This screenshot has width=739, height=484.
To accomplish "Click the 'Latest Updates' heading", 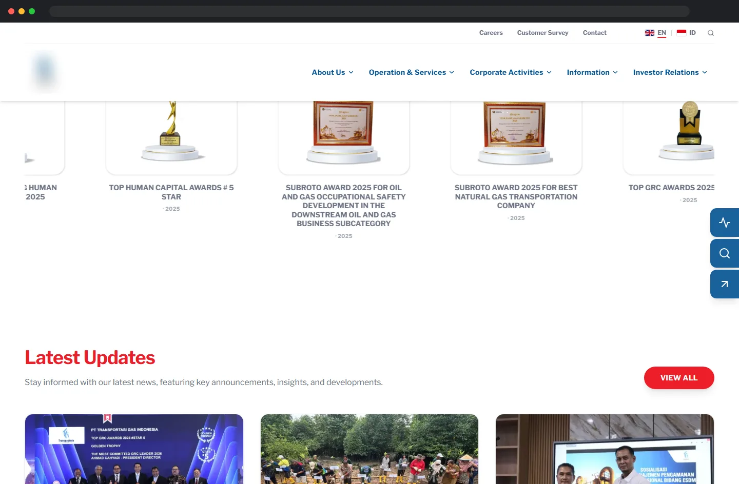I will (90, 357).
